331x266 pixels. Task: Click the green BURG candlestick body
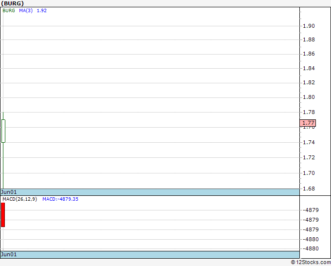pyautogui.click(x=3, y=131)
